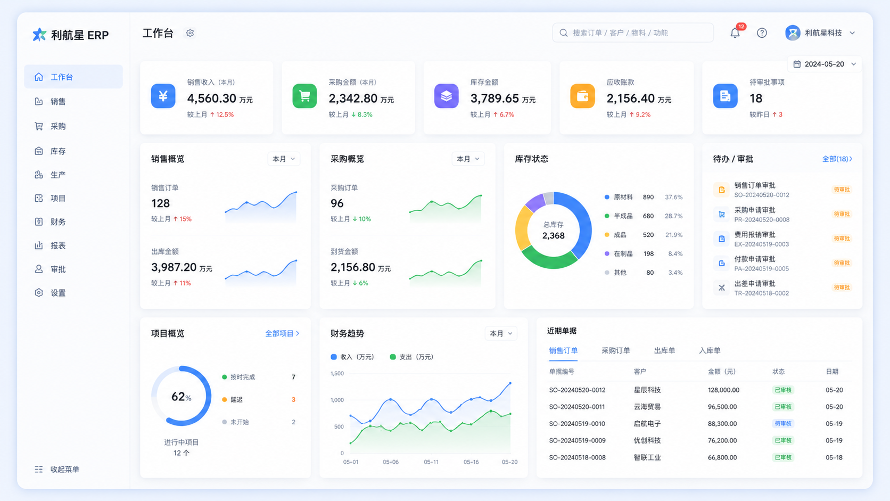The height and width of the screenshot is (501, 890).
Task: Click the 利航星科技 user avatar
Action: click(x=793, y=33)
